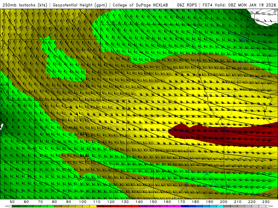Click the 210 value on the color scale
The height and width of the screenshot is (208, 278).
tap(238, 202)
